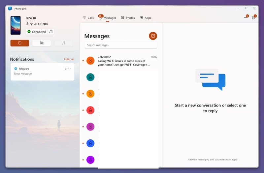Toggle phone silent mode speaker button
Image resolution: width=264 pixels, height=173 pixels.
point(42,43)
